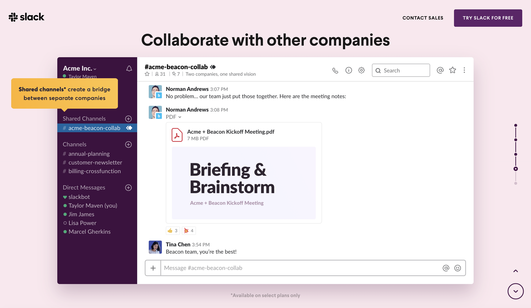Click the Try Slack for Free button

[x=488, y=18]
